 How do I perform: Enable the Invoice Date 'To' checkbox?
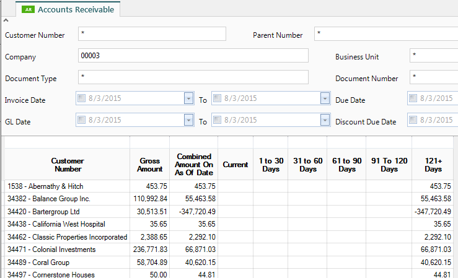tap(218, 98)
